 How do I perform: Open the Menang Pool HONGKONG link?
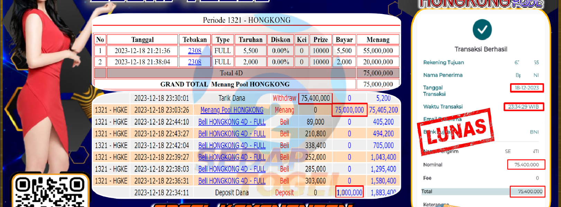[x=232, y=110]
